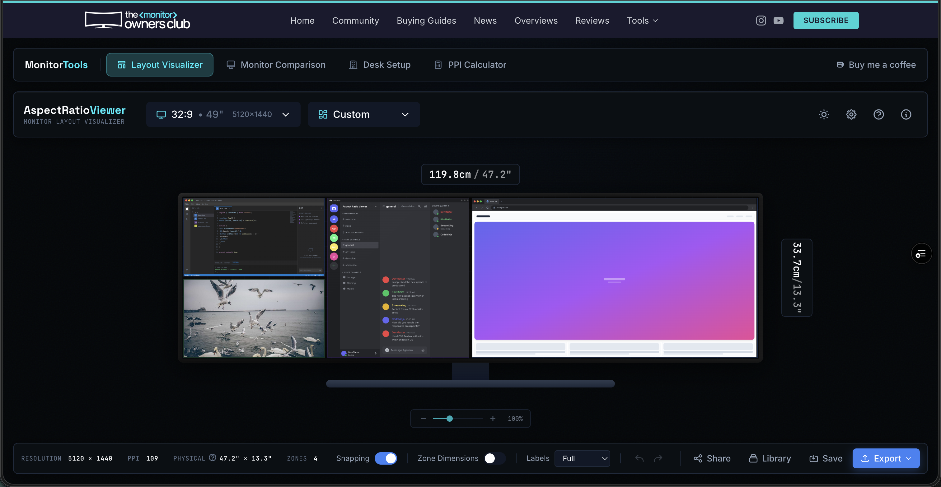Enable the Zone Dimensions switch
Screen dimensions: 941x487
494,458
